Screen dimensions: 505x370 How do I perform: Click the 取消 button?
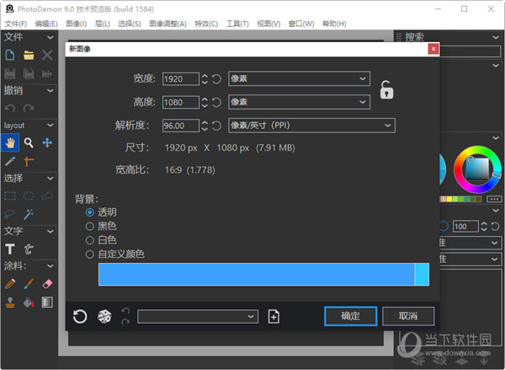coord(408,316)
